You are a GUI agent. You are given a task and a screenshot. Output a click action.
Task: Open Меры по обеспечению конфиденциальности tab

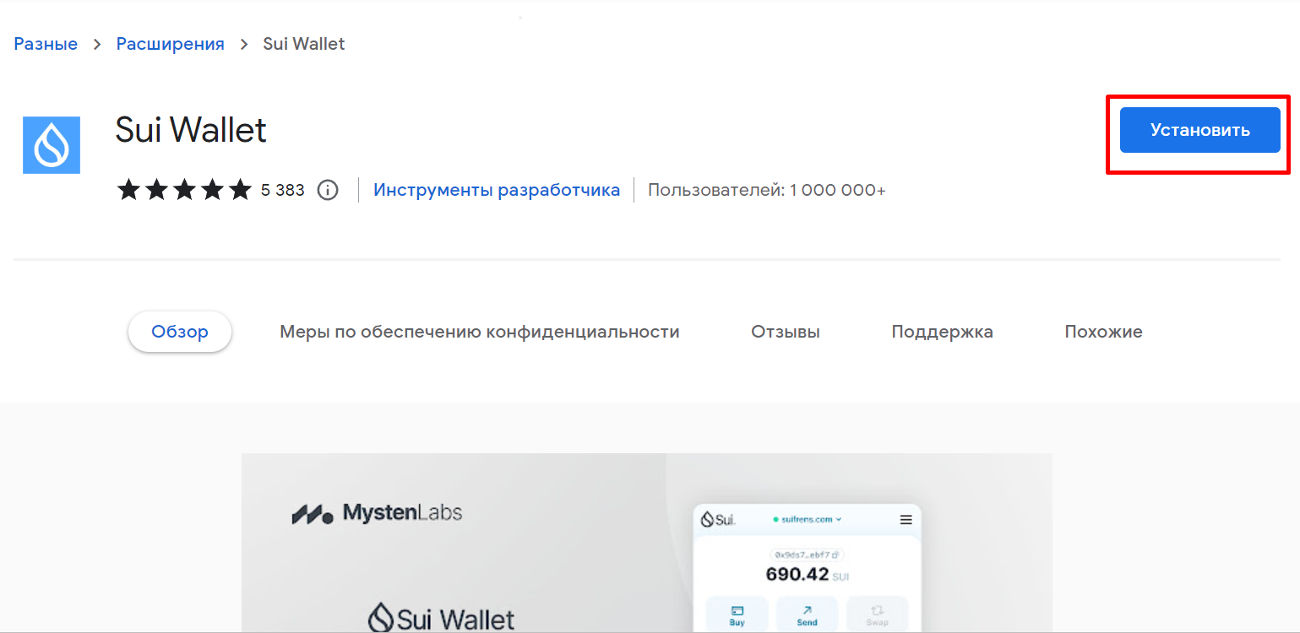[x=479, y=331]
